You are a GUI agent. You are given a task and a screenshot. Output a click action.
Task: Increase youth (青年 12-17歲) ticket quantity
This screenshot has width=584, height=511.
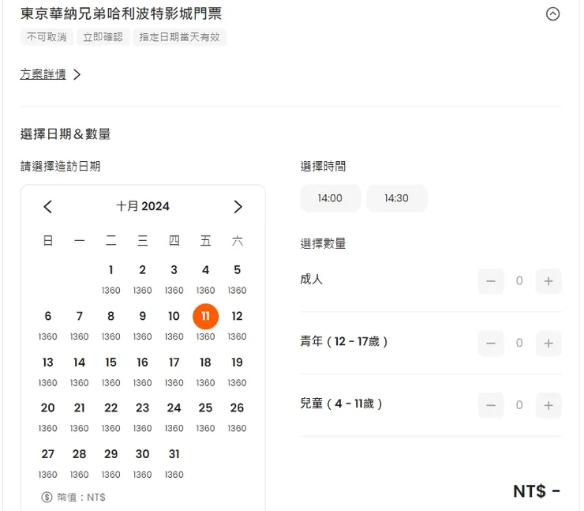click(x=548, y=343)
